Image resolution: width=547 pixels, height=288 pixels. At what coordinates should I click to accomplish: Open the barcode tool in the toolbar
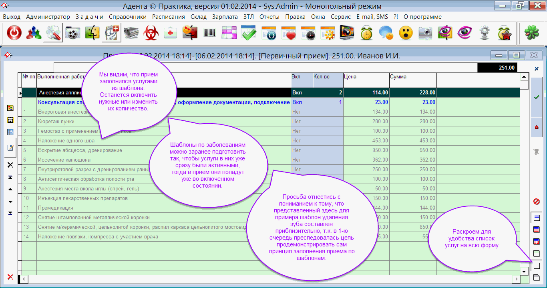pos(209,33)
